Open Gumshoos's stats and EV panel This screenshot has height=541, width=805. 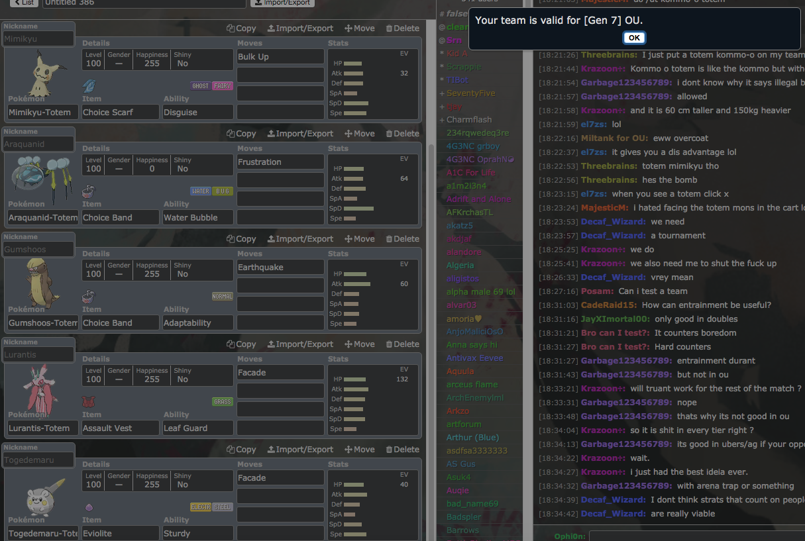(x=374, y=295)
